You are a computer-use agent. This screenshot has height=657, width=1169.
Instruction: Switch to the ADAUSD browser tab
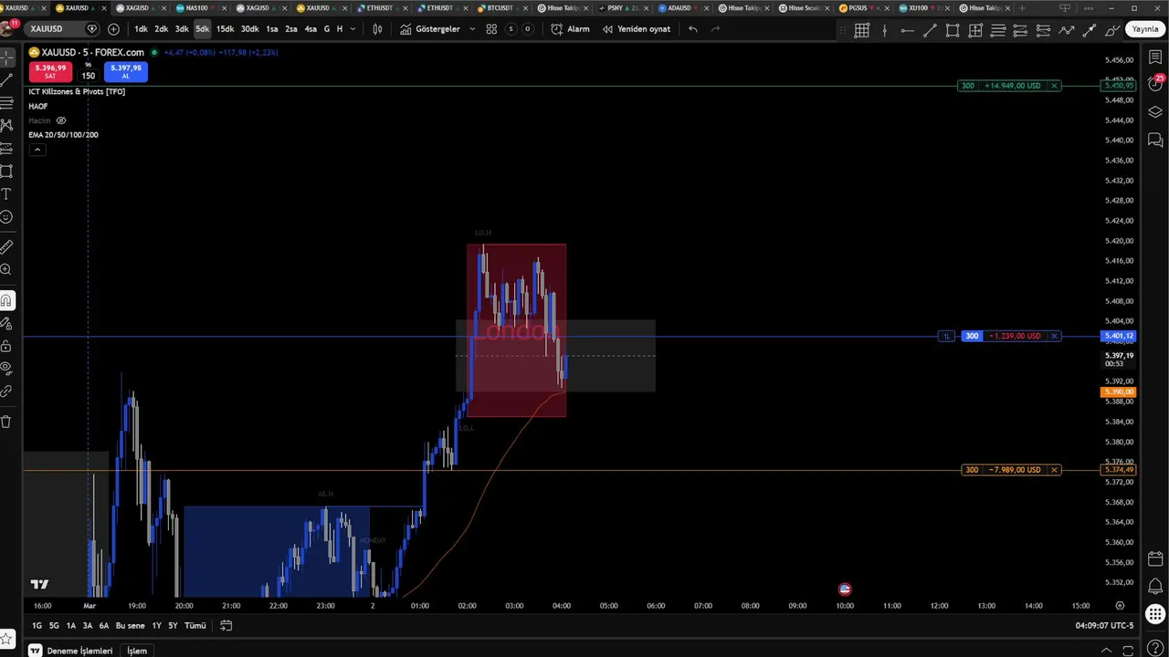[x=685, y=7]
